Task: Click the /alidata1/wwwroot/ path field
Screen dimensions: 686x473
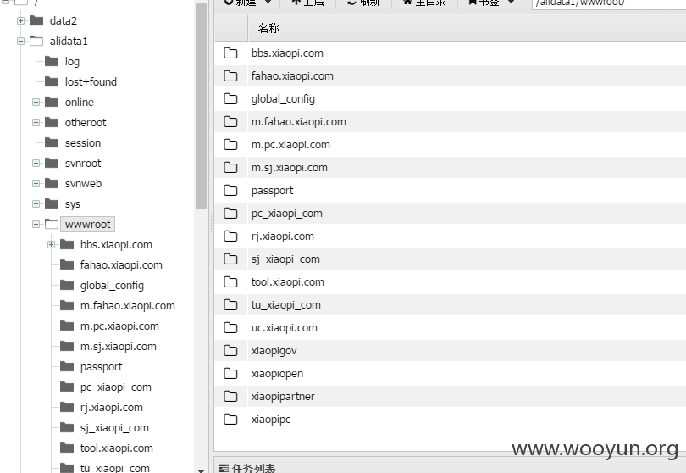Action: tap(609, 3)
